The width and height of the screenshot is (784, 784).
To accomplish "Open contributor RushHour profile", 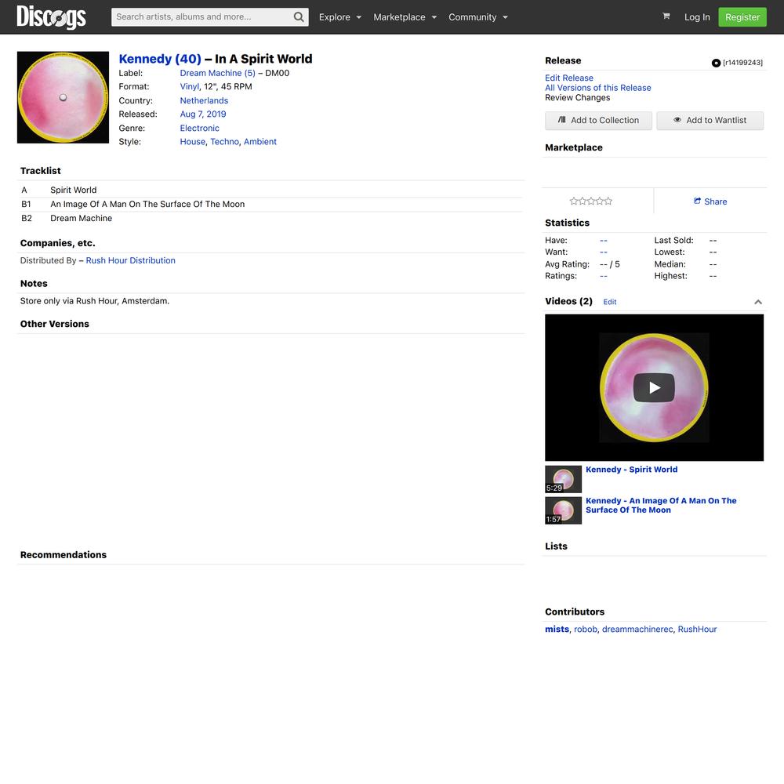I will click(x=697, y=630).
